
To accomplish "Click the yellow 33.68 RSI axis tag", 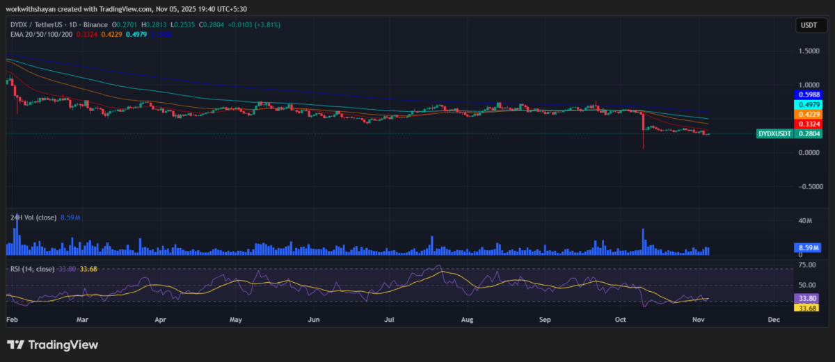I will tap(807, 307).
